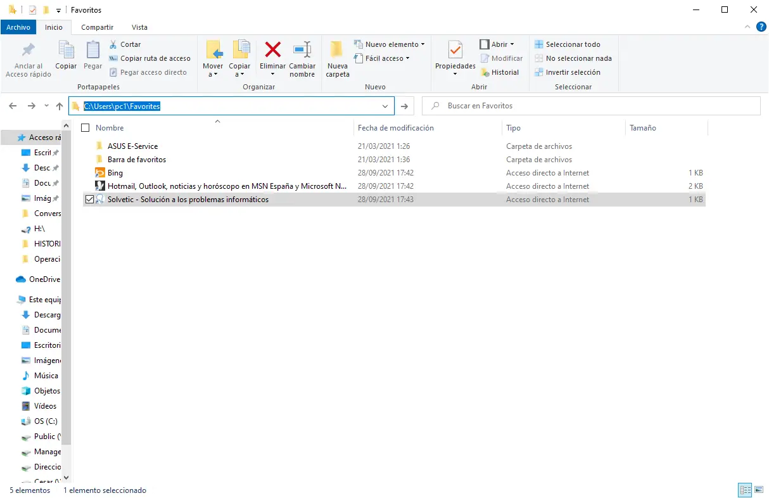
Task: Sort by the Nombre column header
Action: point(110,128)
